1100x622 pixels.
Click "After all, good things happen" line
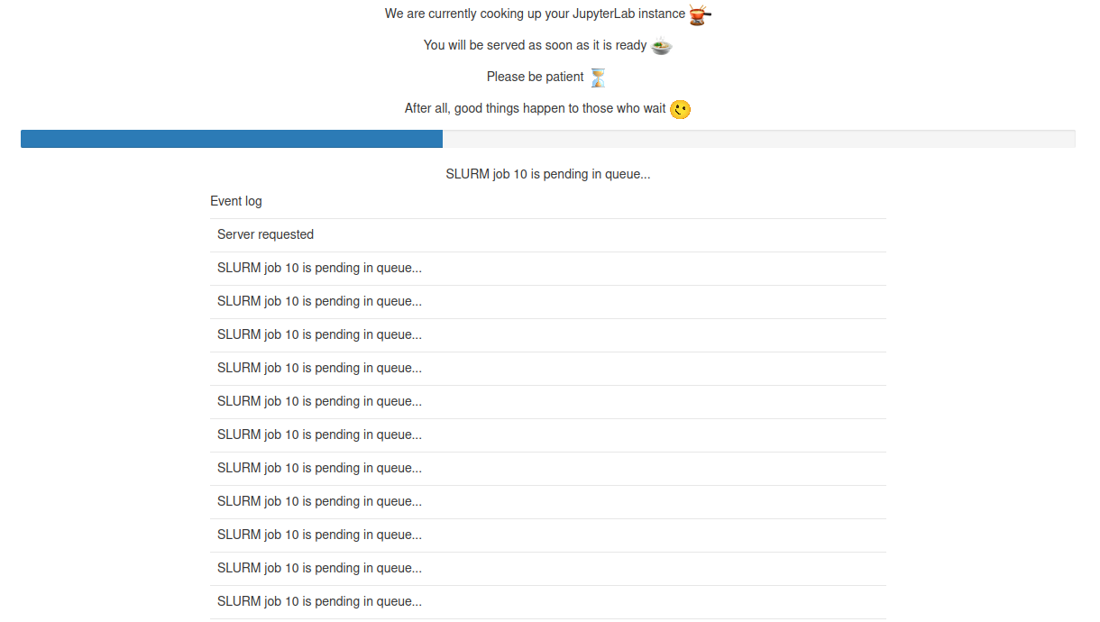(x=536, y=108)
